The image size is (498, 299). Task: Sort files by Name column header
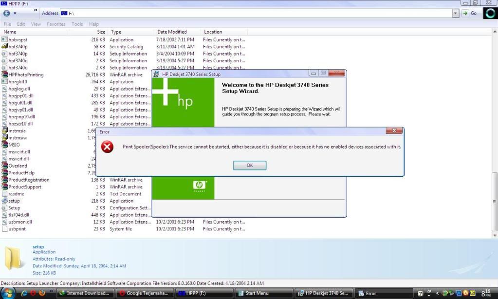[x=35, y=32]
